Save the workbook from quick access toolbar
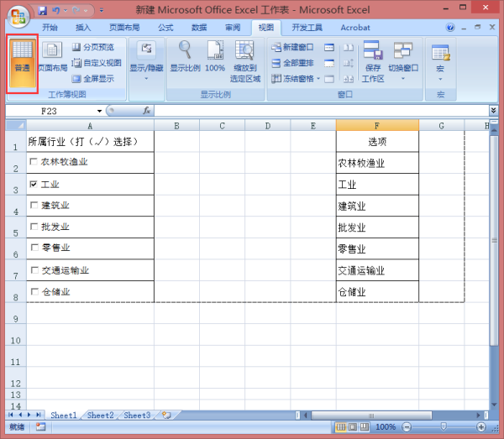 42,11
